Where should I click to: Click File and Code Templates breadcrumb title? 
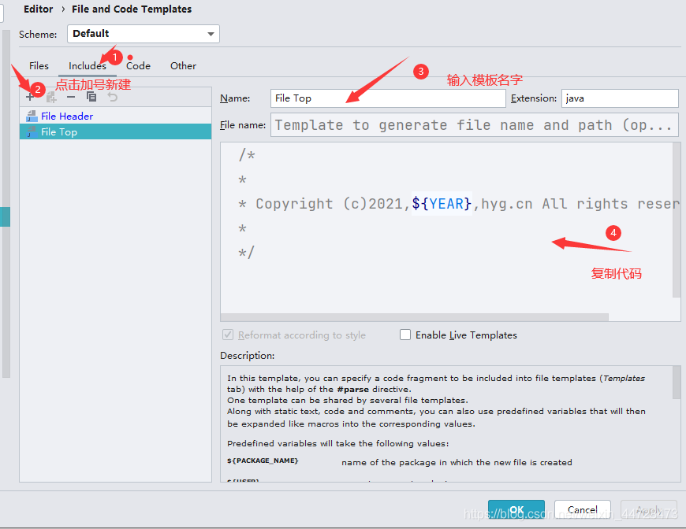pyautogui.click(x=132, y=9)
